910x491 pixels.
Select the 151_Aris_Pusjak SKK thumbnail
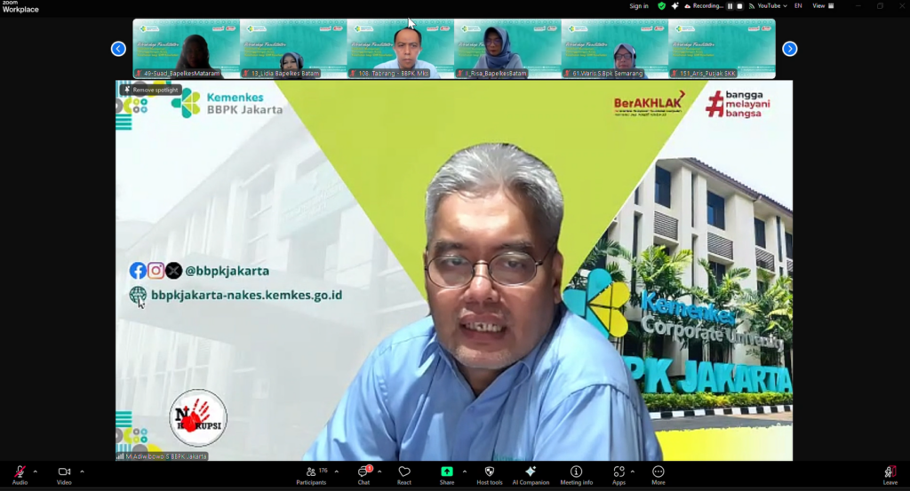pos(722,49)
